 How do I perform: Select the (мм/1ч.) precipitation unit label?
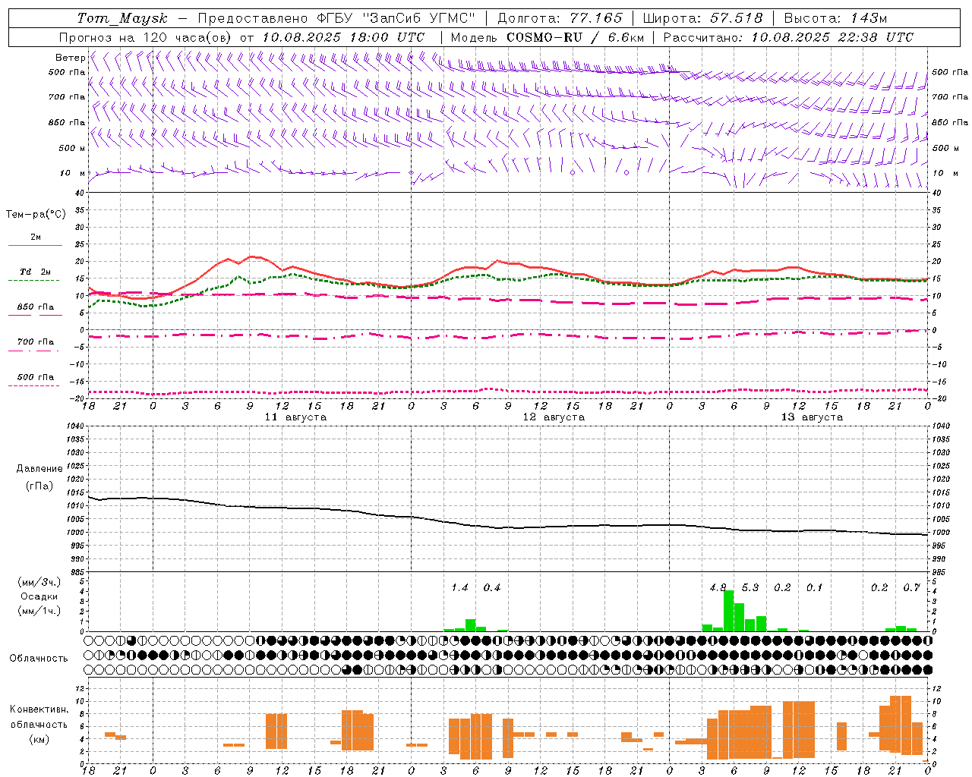point(40,610)
